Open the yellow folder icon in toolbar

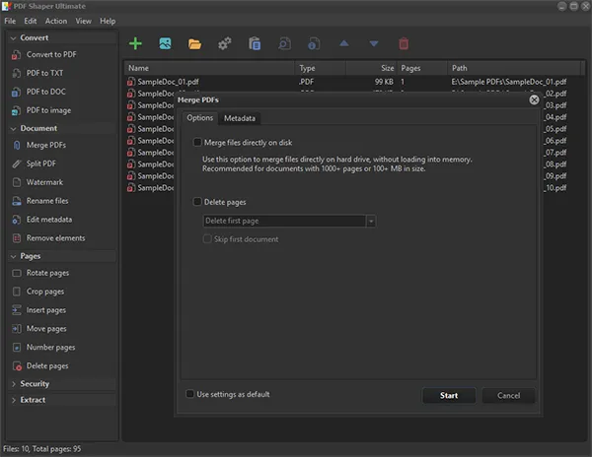[194, 43]
